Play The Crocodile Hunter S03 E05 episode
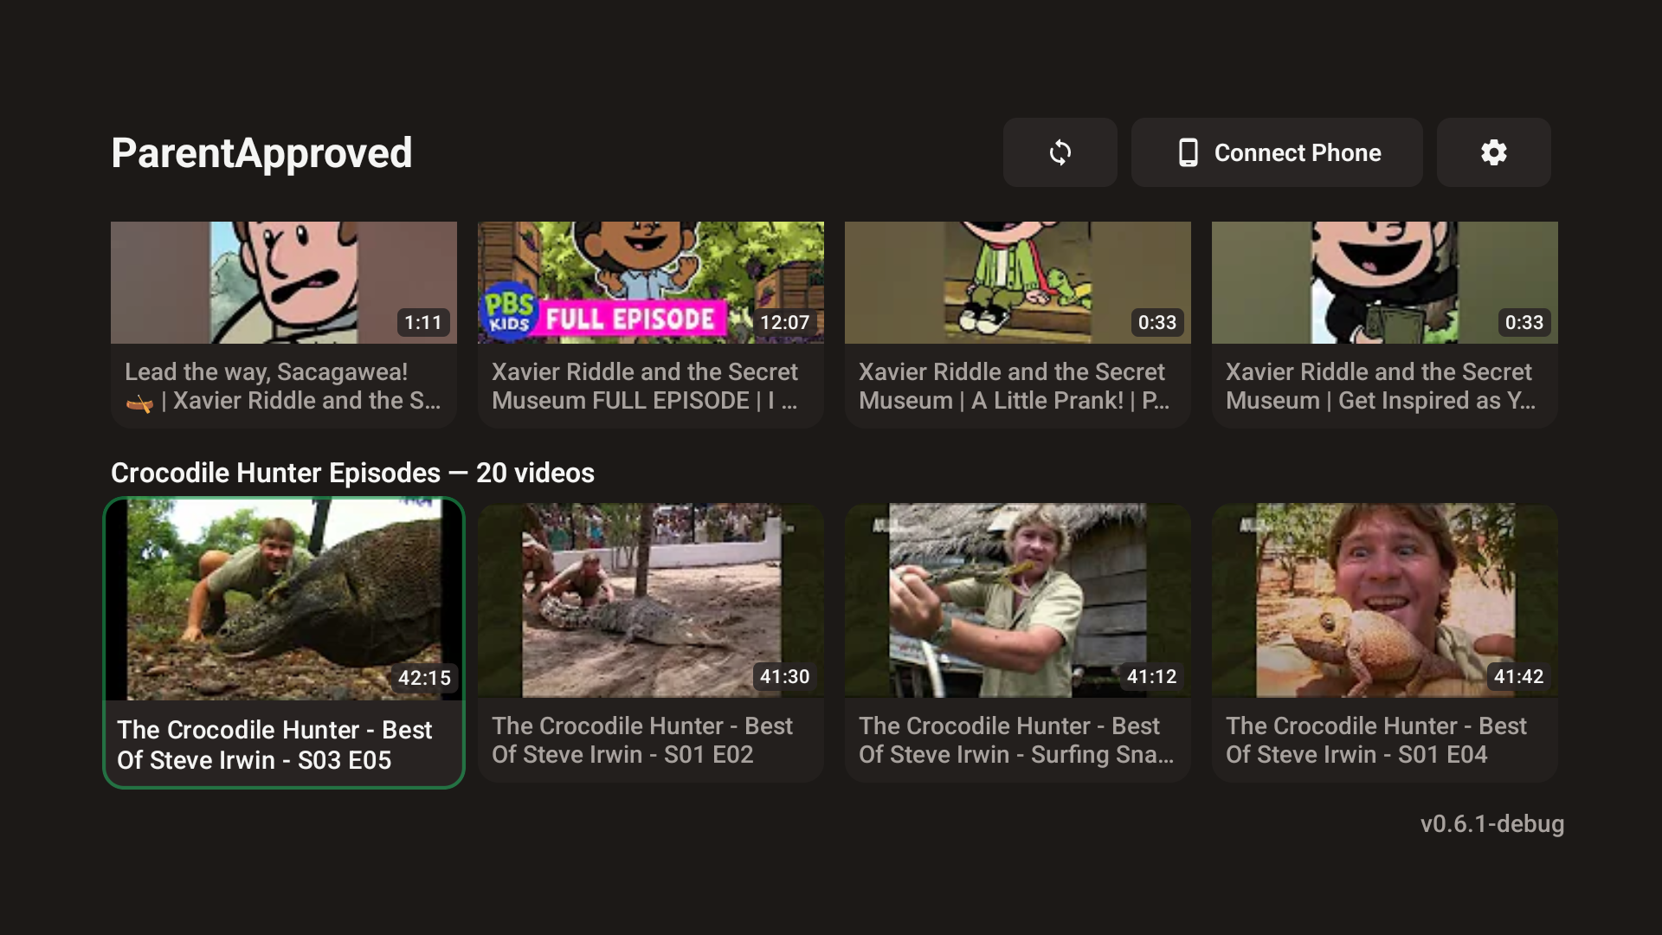1662x935 pixels. (x=283, y=599)
